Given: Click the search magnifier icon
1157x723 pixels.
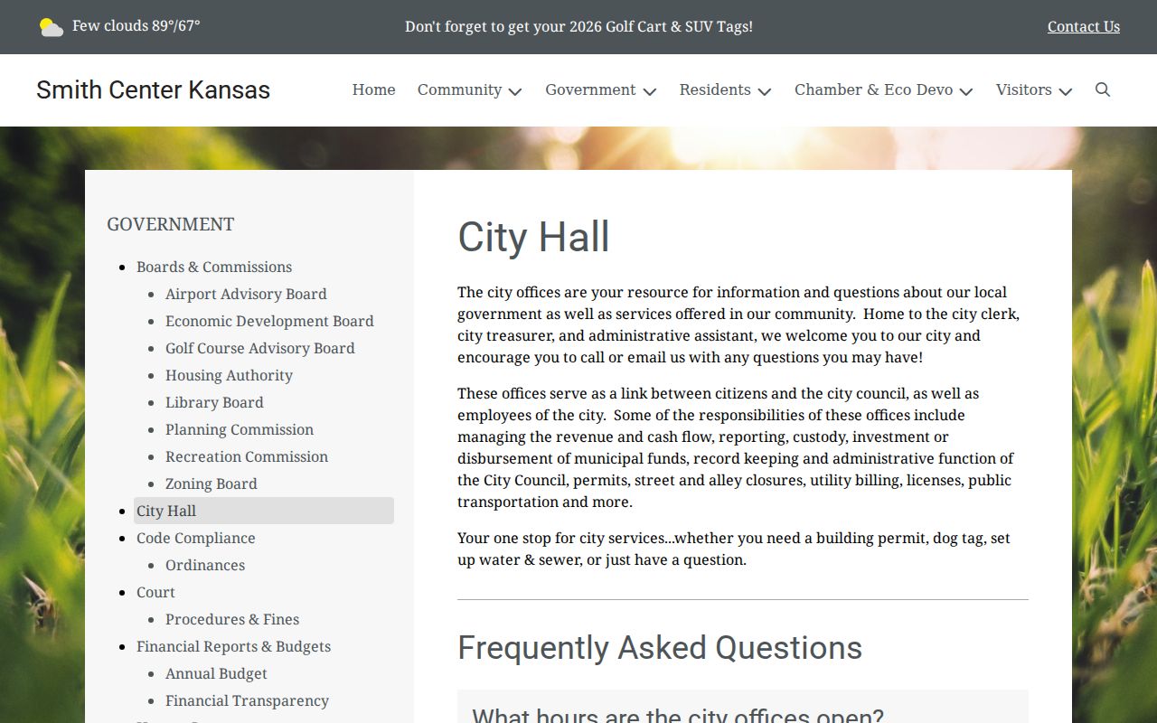Looking at the screenshot, I should pyautogui.click(x=1102, y=89).
